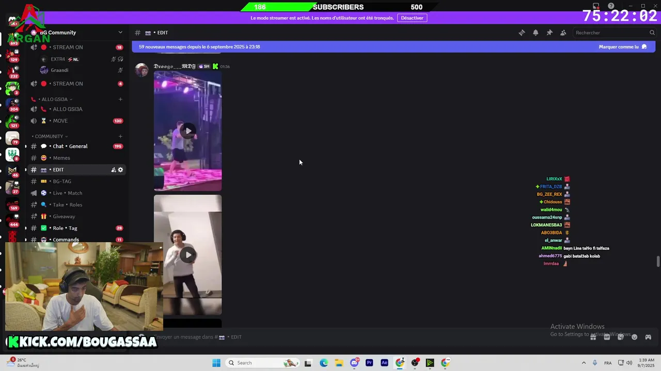
Task: Play the stage dance video
Action: (x=188, y=131)
